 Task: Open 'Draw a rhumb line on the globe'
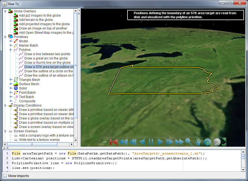point(48,62)
